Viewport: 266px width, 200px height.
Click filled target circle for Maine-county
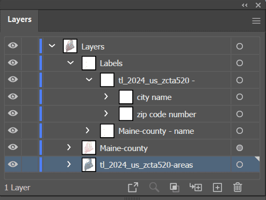(x=240, y=148)
